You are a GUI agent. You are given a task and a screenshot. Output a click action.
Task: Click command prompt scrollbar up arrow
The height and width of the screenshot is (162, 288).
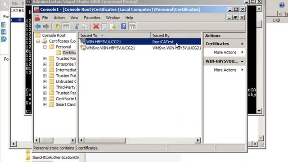[x=259, y=9]
